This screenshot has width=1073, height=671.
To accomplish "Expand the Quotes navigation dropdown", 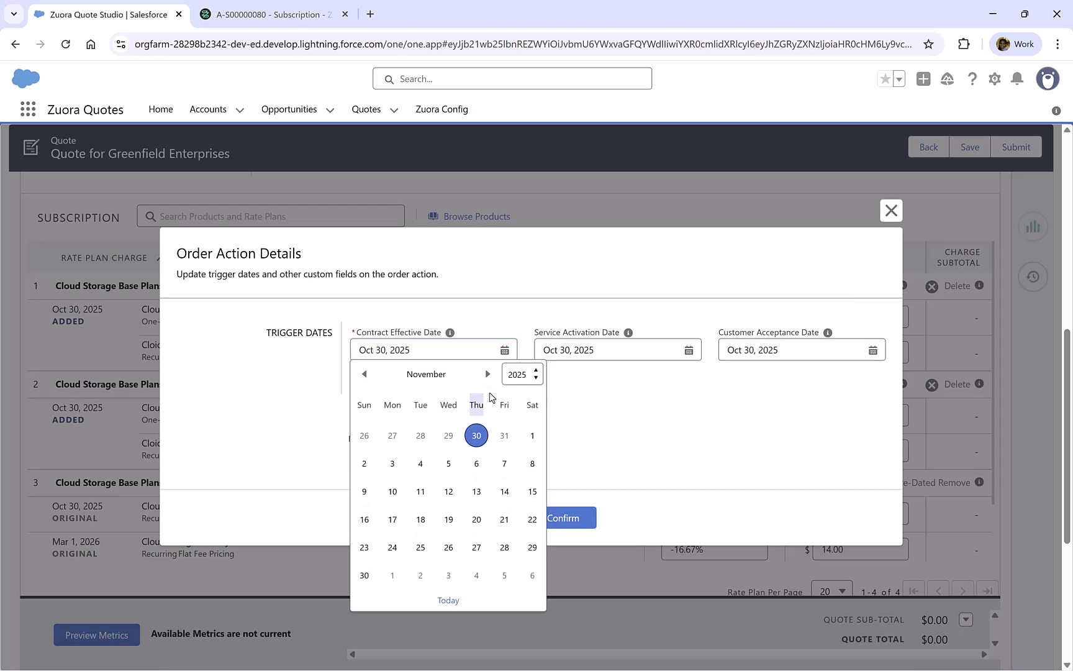I will pos(394,109).
